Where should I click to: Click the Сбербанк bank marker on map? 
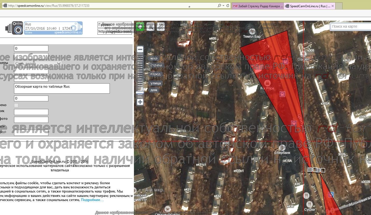tap(282, 147)
